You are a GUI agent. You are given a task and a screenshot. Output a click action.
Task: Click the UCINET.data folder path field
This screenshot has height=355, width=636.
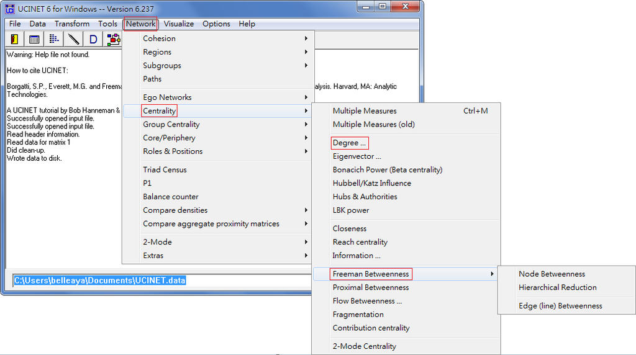(162, 281)
